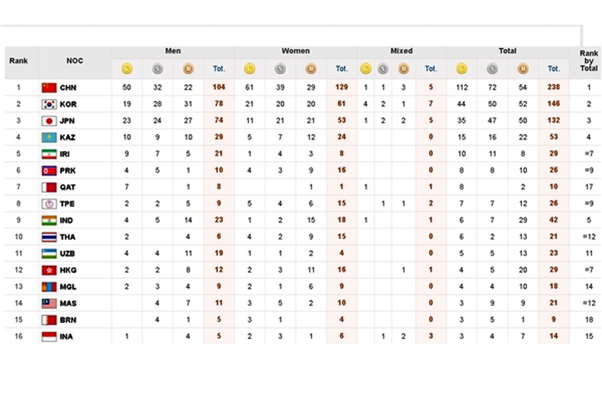Image resolution: width=602 pixels, height=419 pixels.
Task: Click China's overall total of 238
Action: coord(554,87)
